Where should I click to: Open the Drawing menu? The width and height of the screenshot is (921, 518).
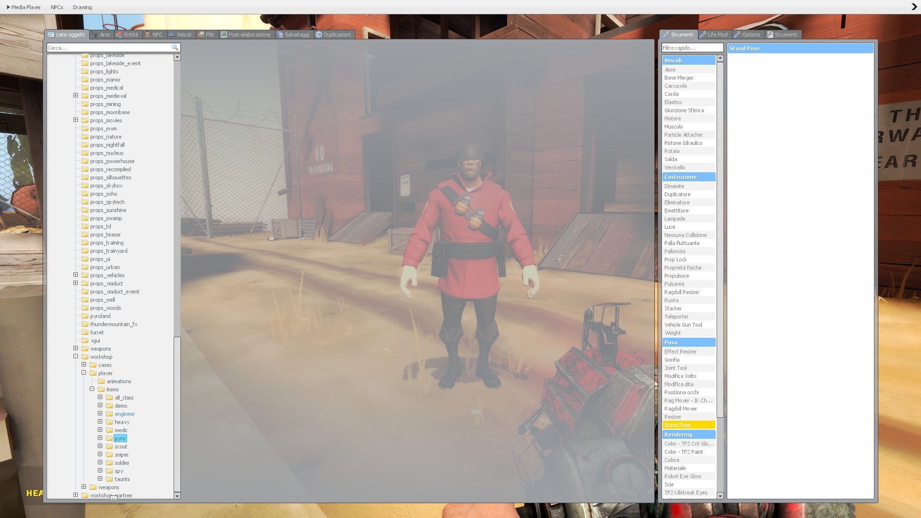82,7
